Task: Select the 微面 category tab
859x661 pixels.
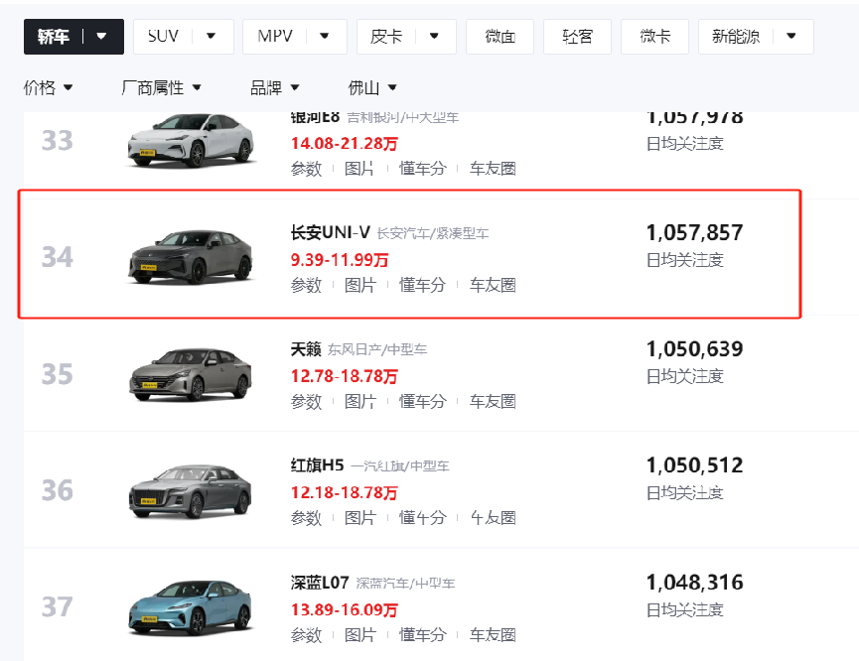Action: [500, 37]
